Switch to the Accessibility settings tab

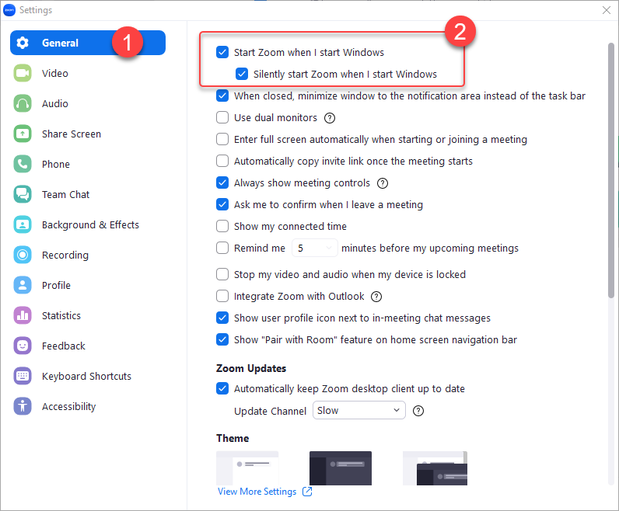coord(68,406)
